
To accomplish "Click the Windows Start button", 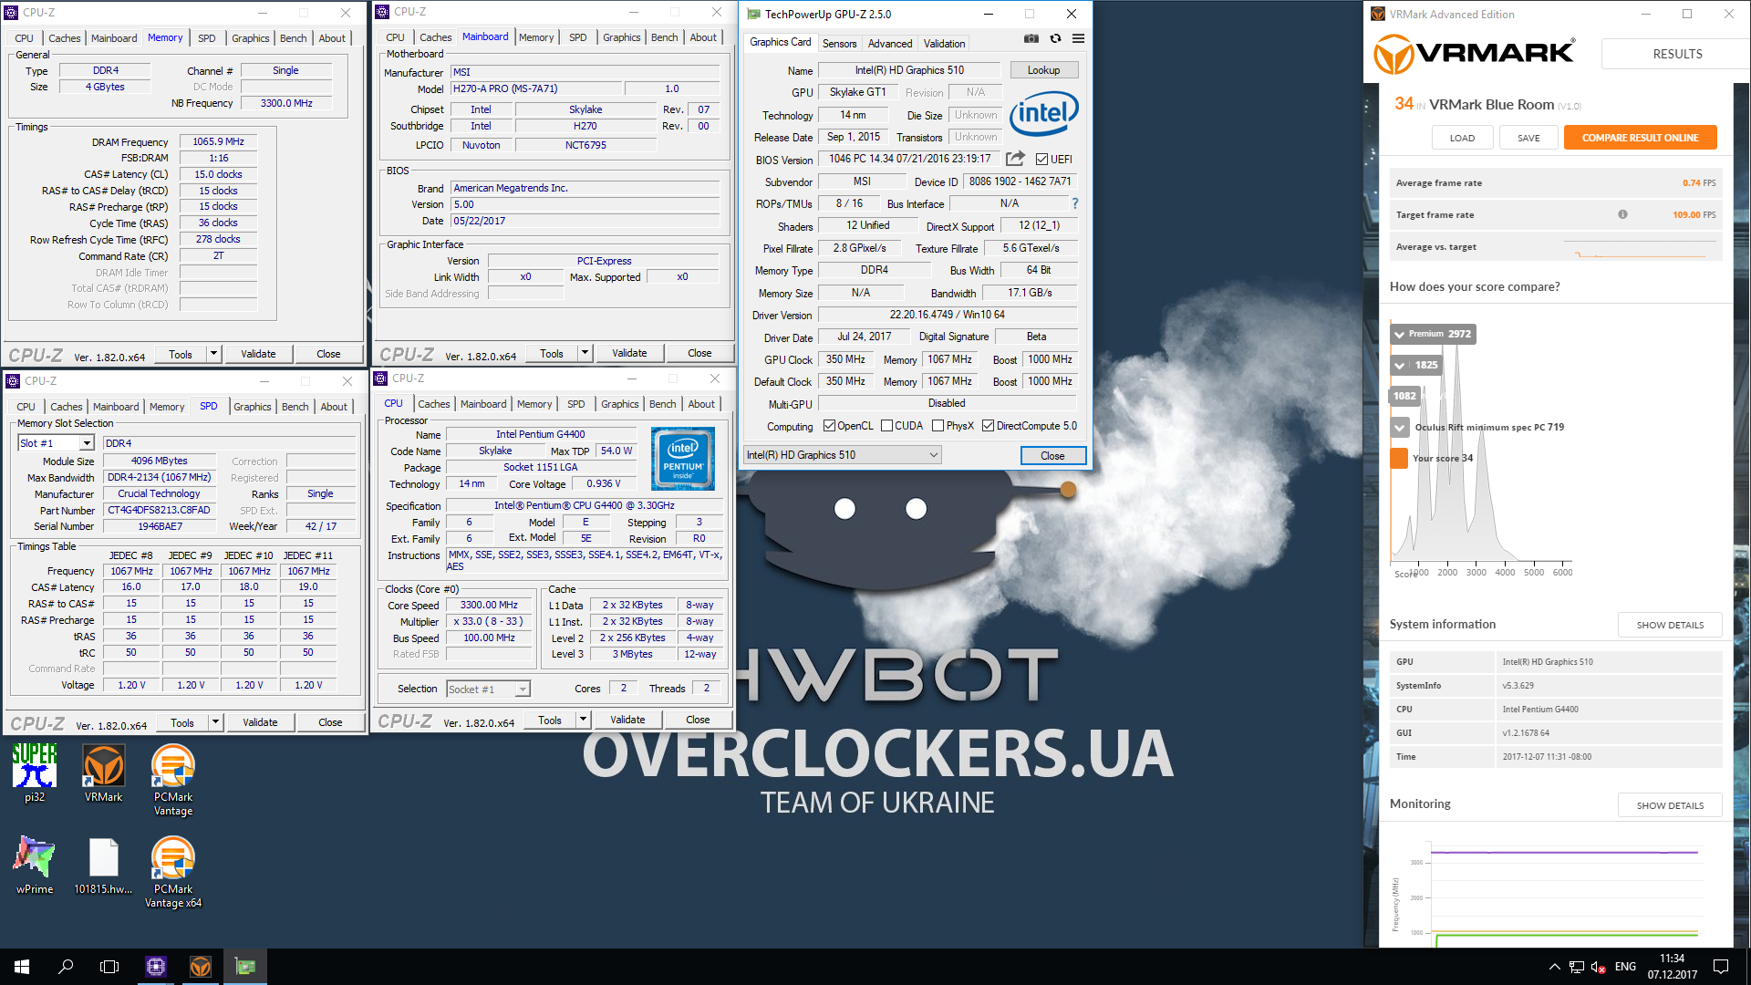I will pyautogui.click(x=22, y=967).
